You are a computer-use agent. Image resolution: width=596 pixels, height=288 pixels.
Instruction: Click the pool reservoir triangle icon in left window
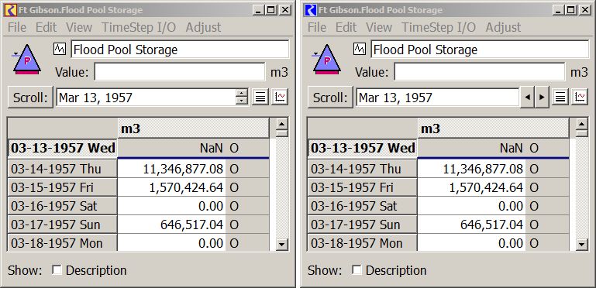26,59
